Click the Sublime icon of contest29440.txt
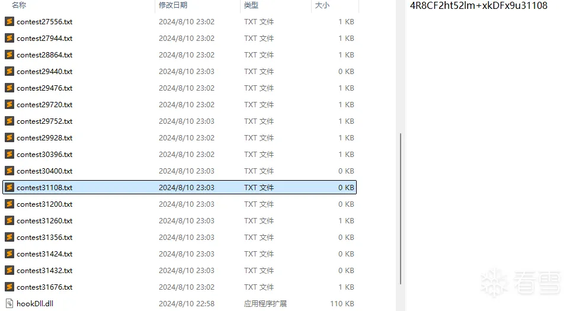 pyautogui.click(x=9, y=71)
